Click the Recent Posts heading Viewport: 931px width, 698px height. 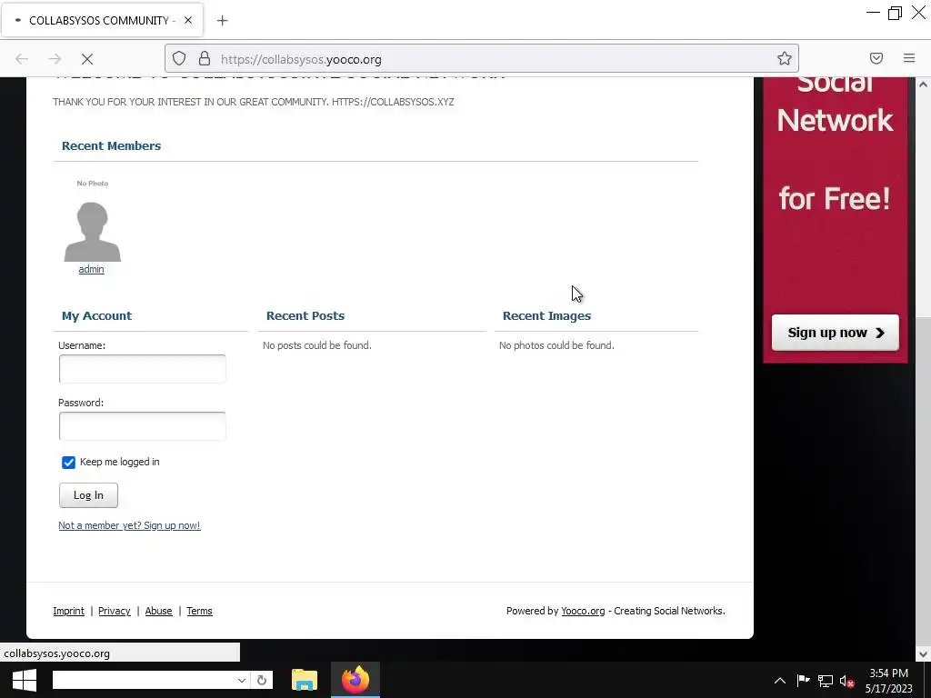[305, 315]
